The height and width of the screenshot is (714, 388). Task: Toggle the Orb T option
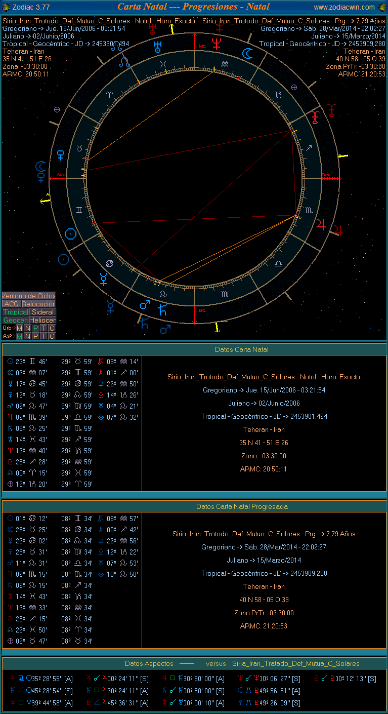click(x=44, y=328)
